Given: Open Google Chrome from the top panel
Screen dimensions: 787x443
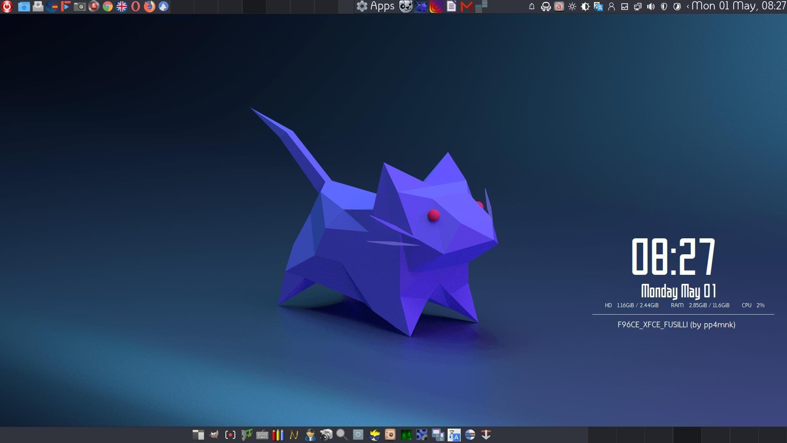Looking at the screenshot, I should coord(108,7).
